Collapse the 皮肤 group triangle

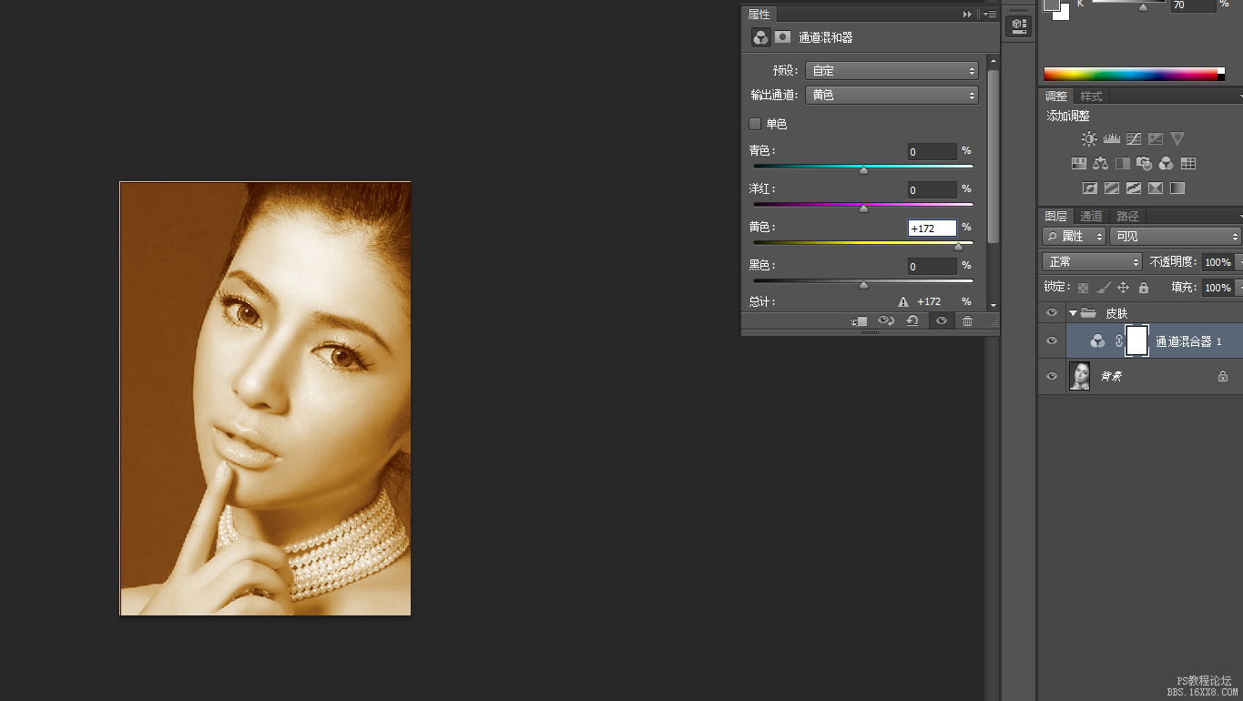1073,313
